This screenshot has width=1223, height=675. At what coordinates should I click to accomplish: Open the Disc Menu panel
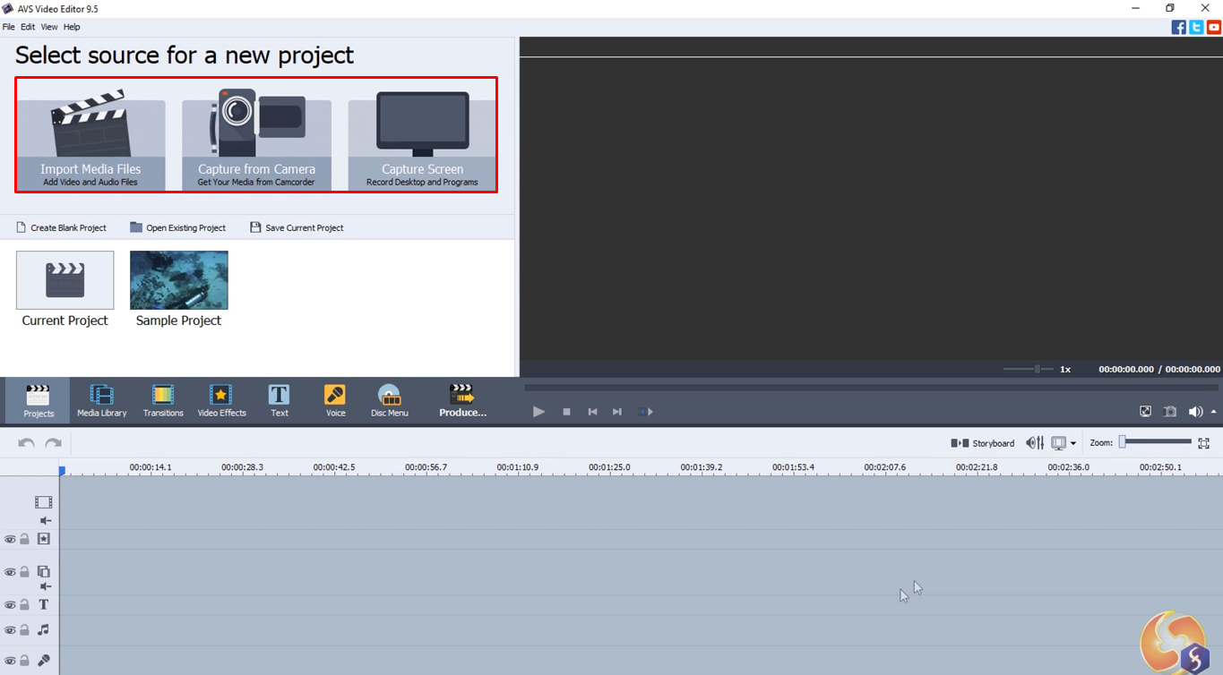(390, 399)
